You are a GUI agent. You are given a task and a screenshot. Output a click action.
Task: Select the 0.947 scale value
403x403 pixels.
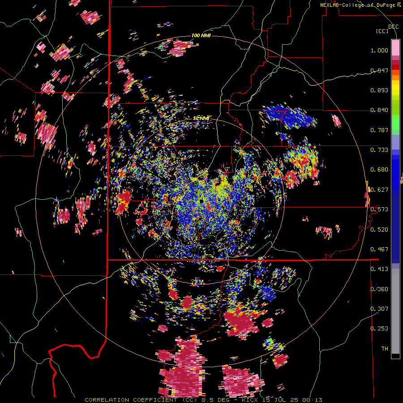379,70
